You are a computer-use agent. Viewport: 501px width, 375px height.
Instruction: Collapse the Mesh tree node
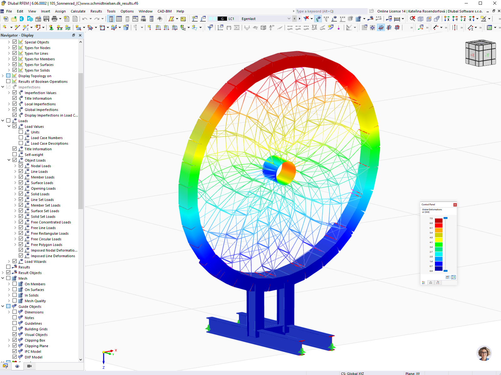click(x=3, y=278)
